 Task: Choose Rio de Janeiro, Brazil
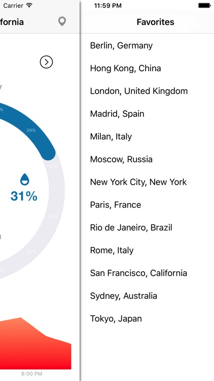tap(147, 228)
